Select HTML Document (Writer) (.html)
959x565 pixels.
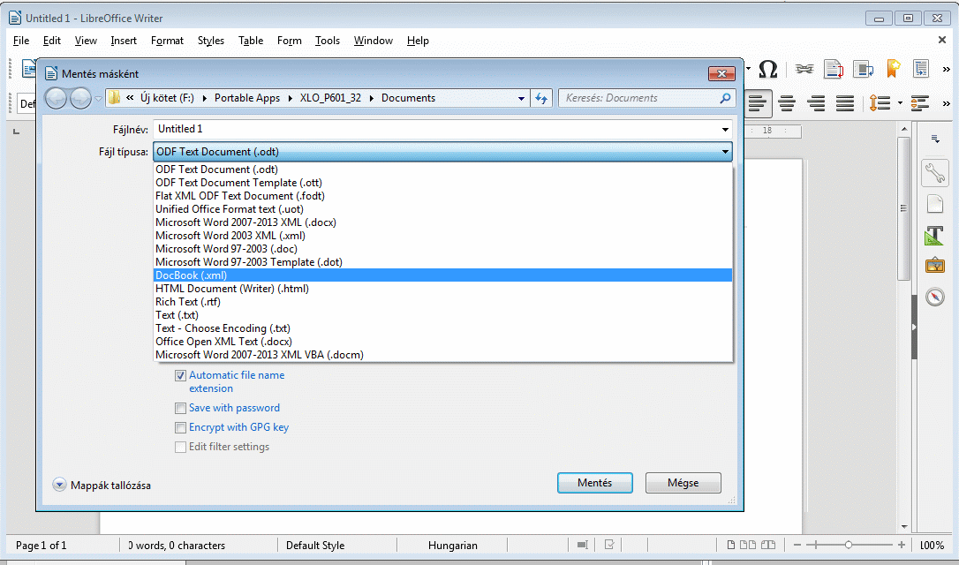coord(442,289)
